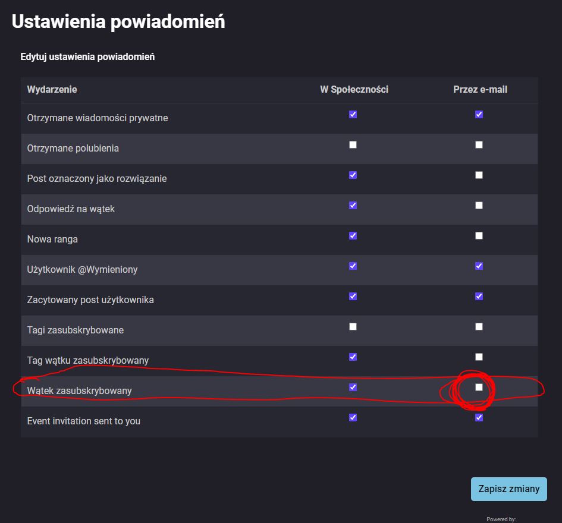
Task: Disable community notifications for Tag wątku zasubskrybowany
Action: [x=353, y=357]
